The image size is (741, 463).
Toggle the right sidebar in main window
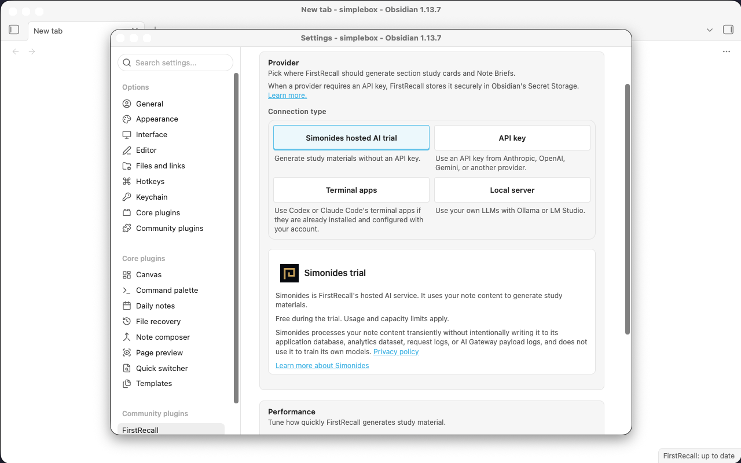(x=728, y=30)
